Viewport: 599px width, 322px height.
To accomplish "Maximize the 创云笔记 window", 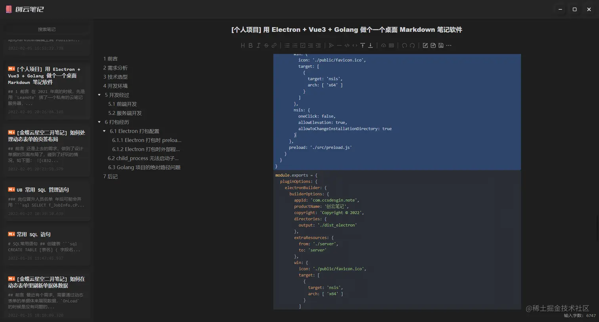I will click(574, 9).
